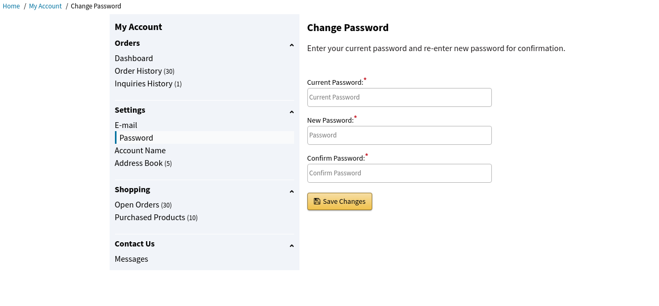Open Account Name settings
The width and height of the screenshot is (659, 306).
[x=140, y=151]
